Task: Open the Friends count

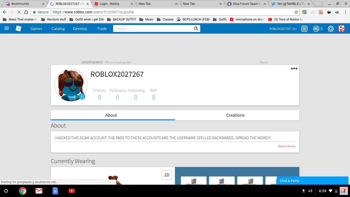Action: [x=99, y=97]
